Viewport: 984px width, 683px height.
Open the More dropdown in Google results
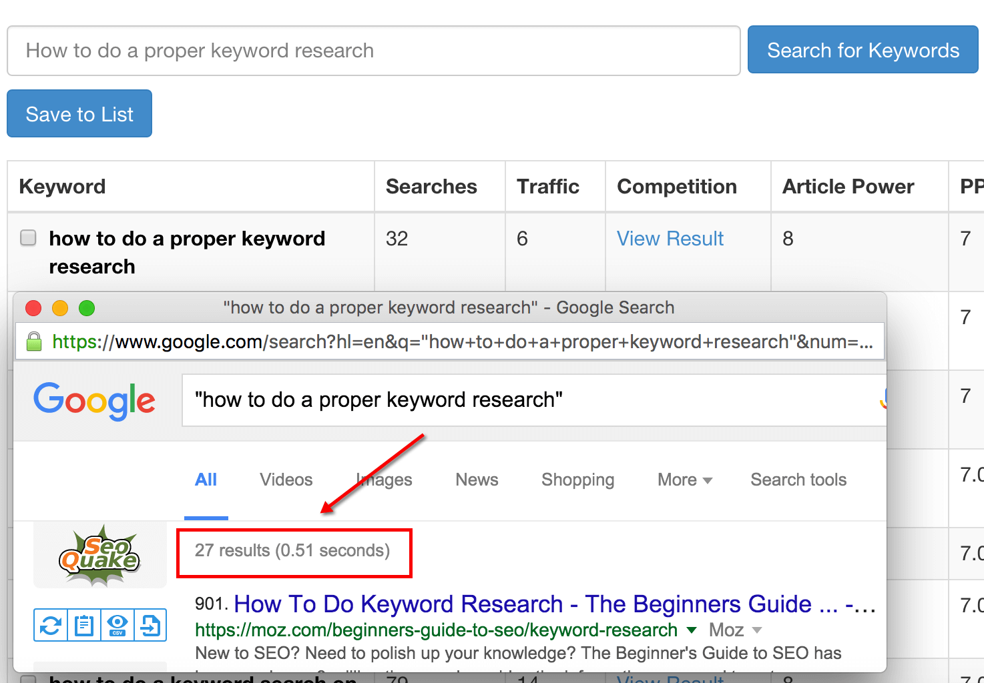684,480
